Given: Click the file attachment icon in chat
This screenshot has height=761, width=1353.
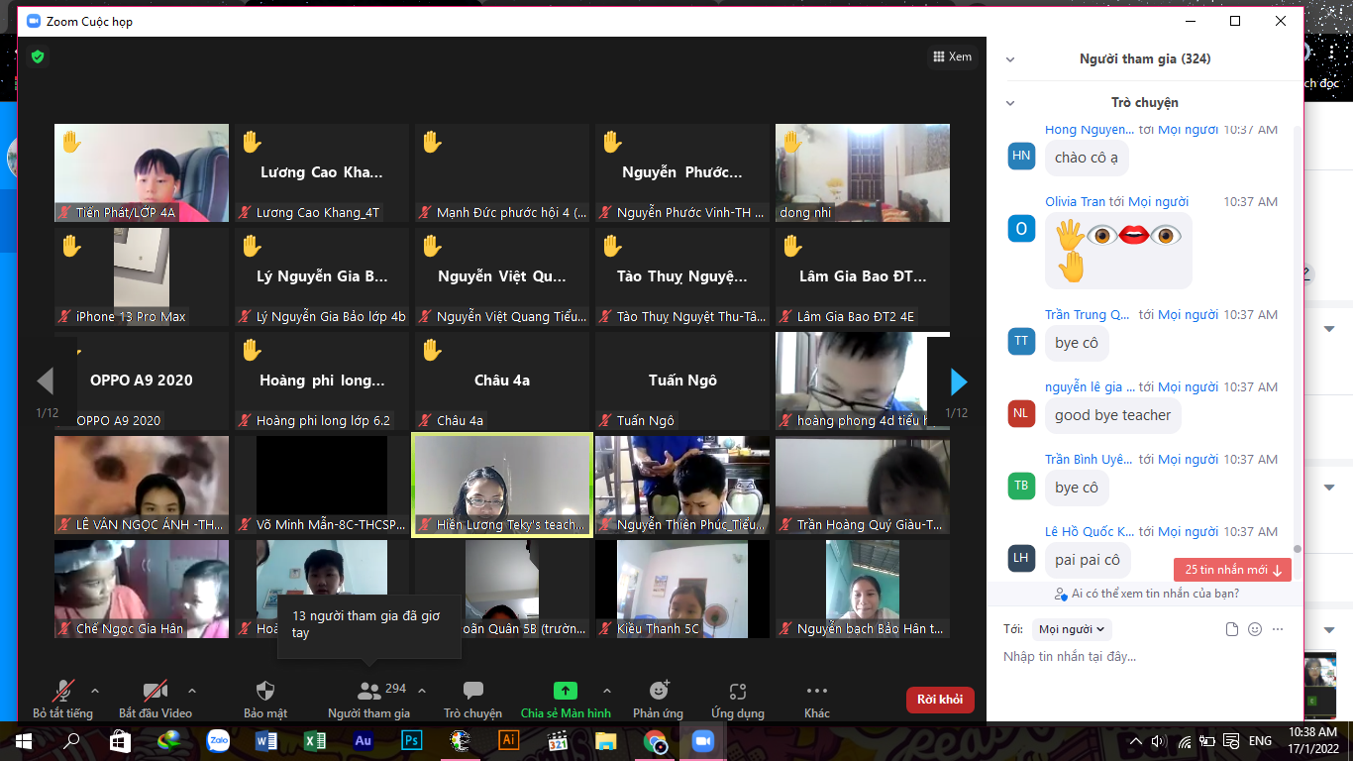Looking at the screenshot, I should pyautogui.click(x=1232, y=629).
